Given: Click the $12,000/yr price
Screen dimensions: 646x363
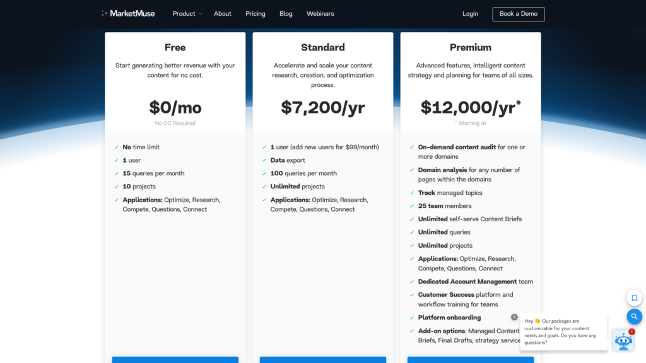Looking at the screenshot, I should (471, 107).
